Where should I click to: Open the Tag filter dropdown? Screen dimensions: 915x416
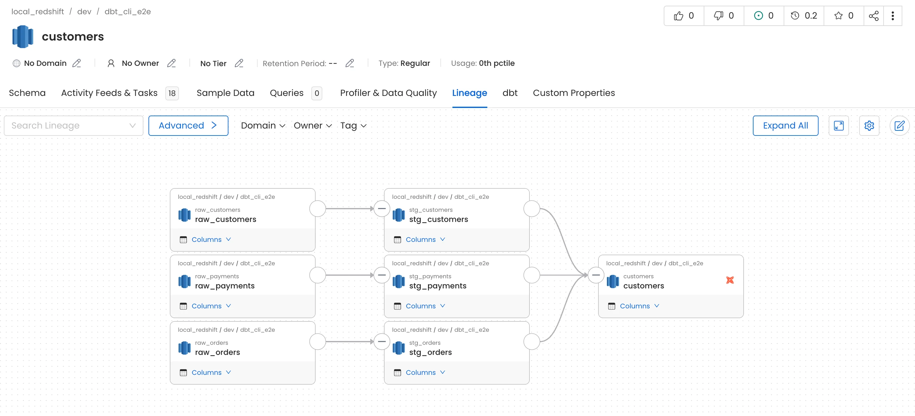[353, 125]
